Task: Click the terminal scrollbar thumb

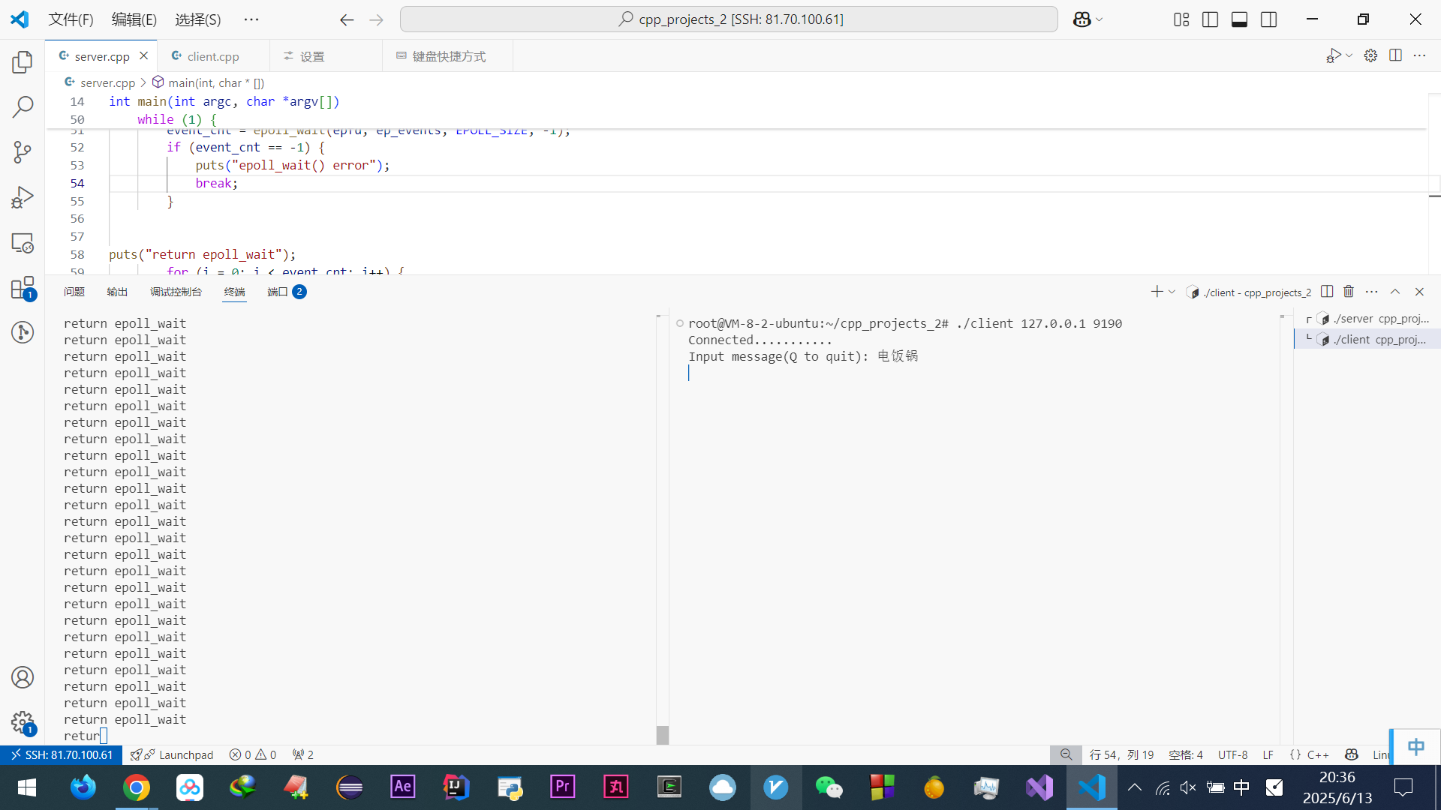Action: [x=662, y=734]
